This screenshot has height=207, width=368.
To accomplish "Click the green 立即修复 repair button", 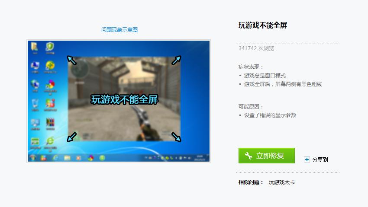I will point(266,156).
